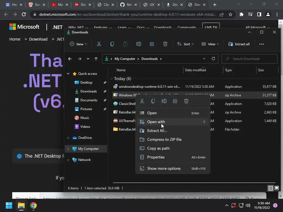The height and width of the screenshot is (212, 283).
Task: Click Chrome icon on the taskbar
Action: point(33,205)
